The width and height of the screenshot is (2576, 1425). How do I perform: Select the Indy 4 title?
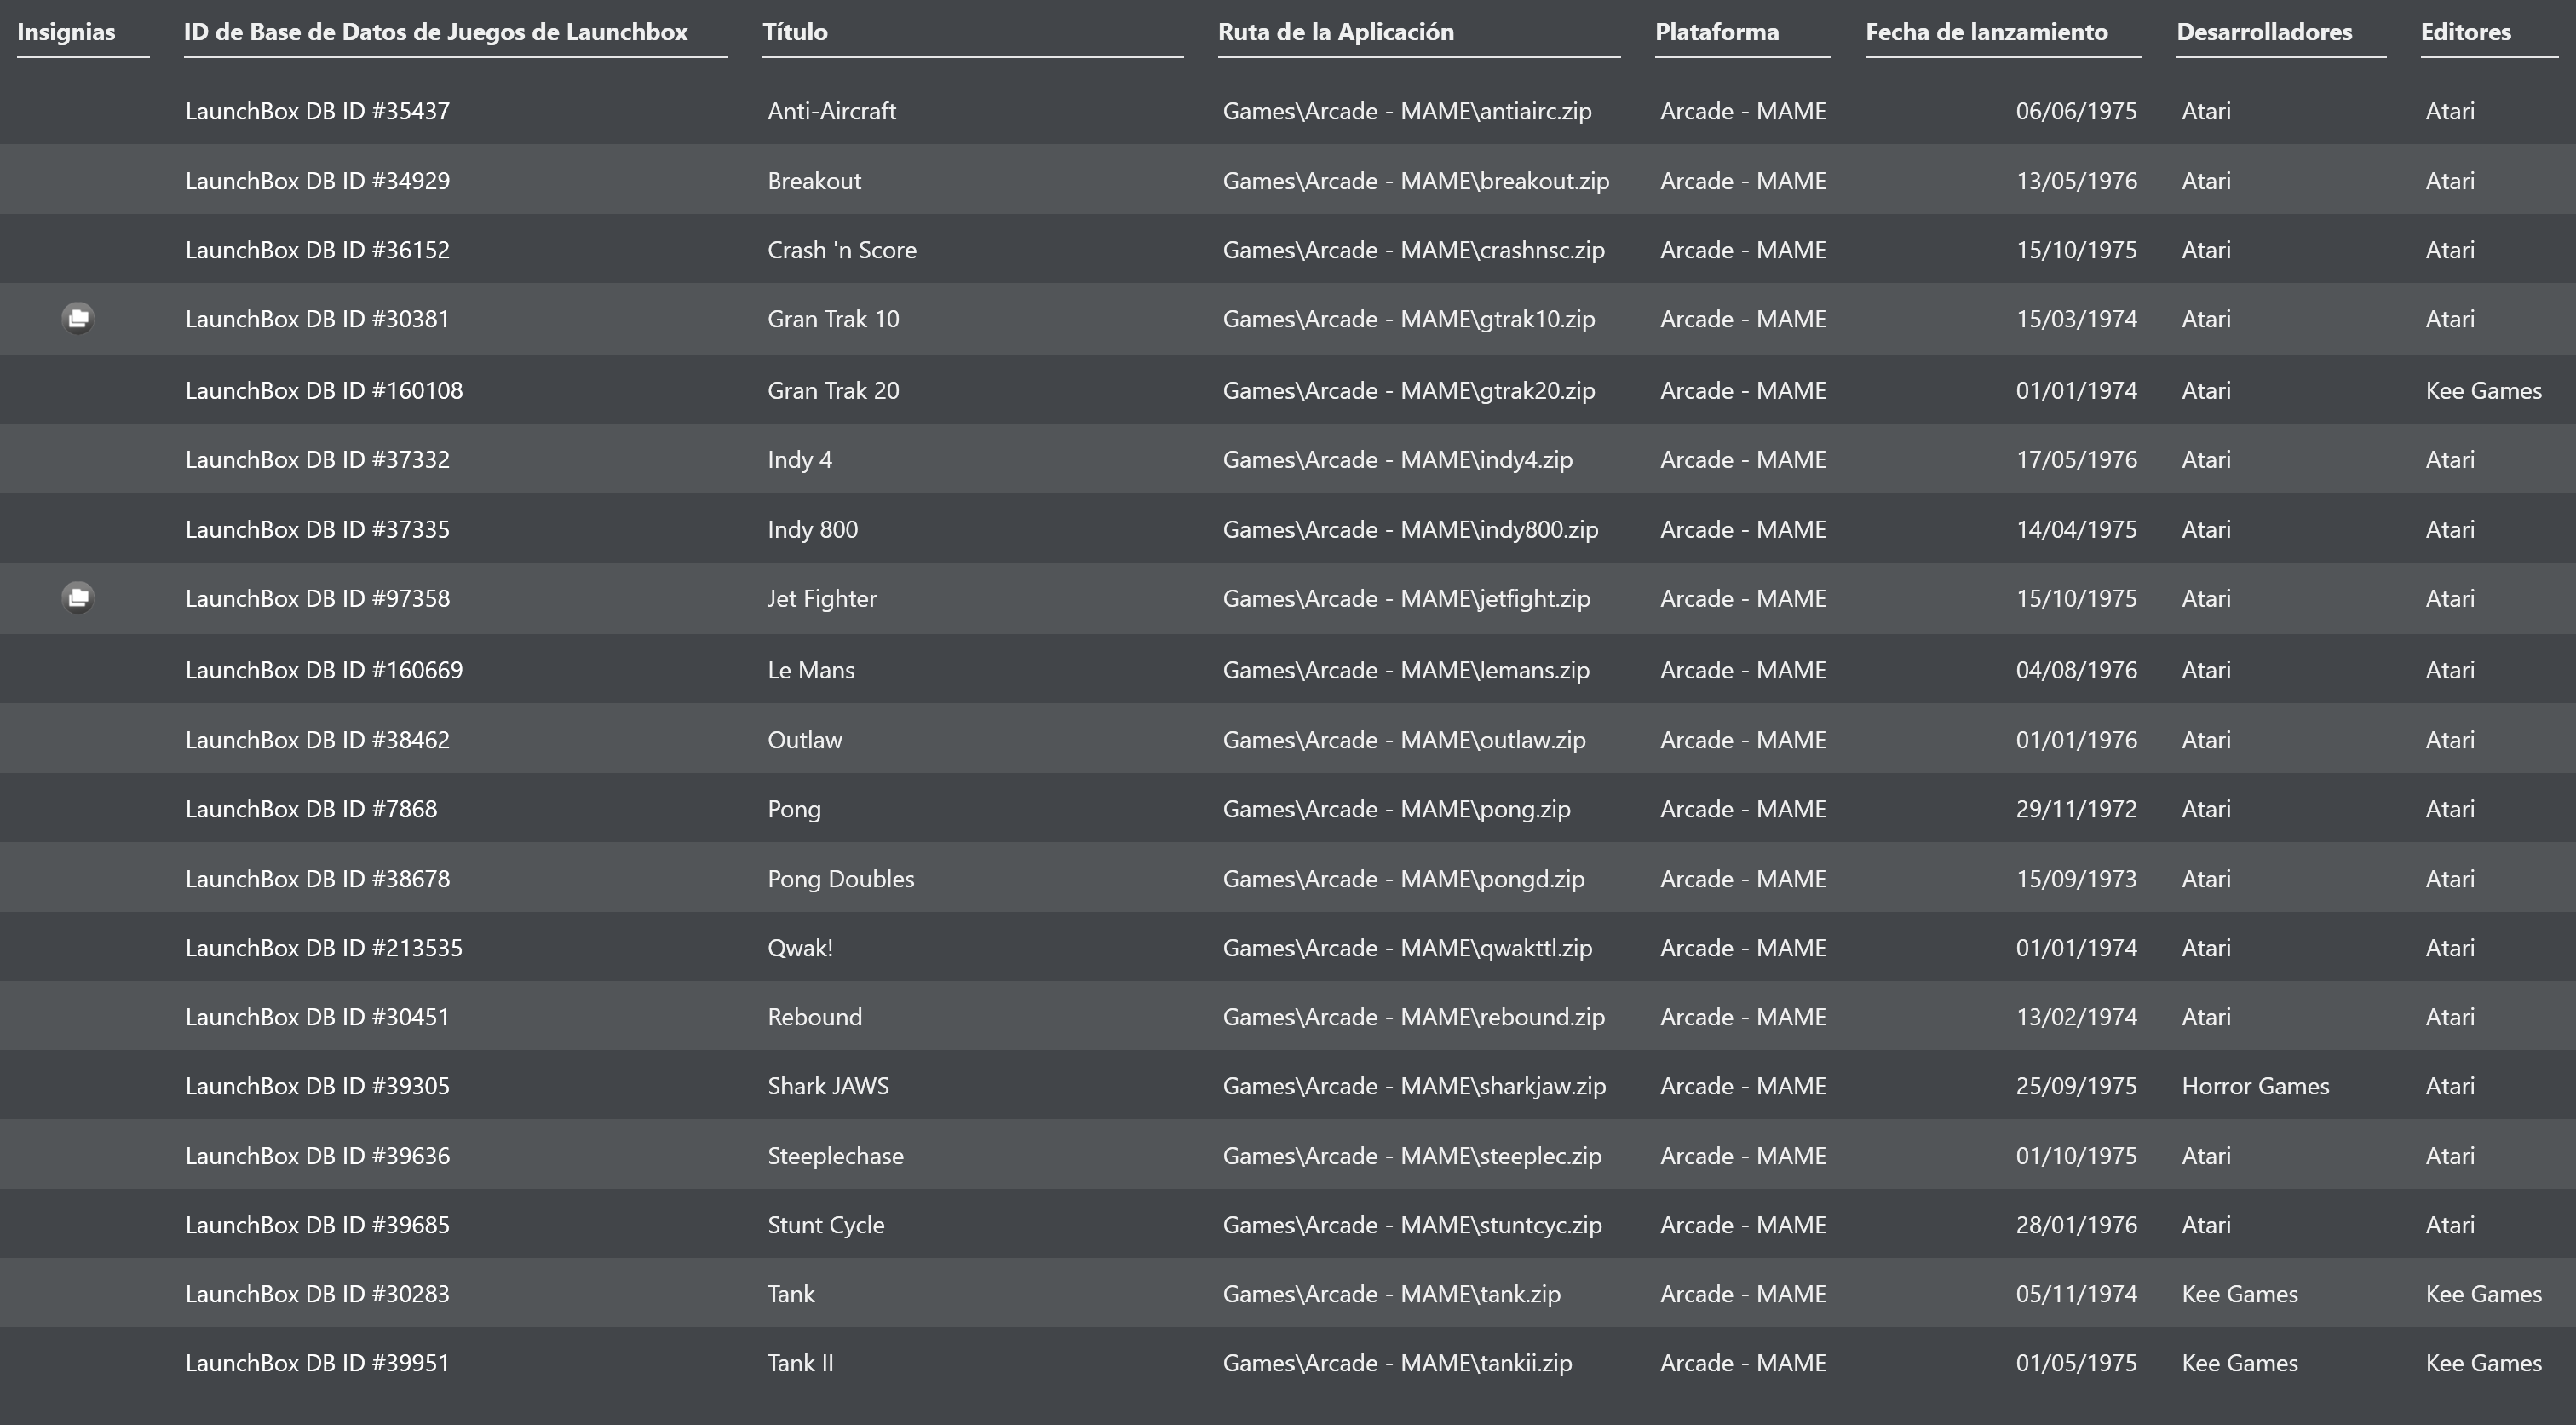click(800, 459)
